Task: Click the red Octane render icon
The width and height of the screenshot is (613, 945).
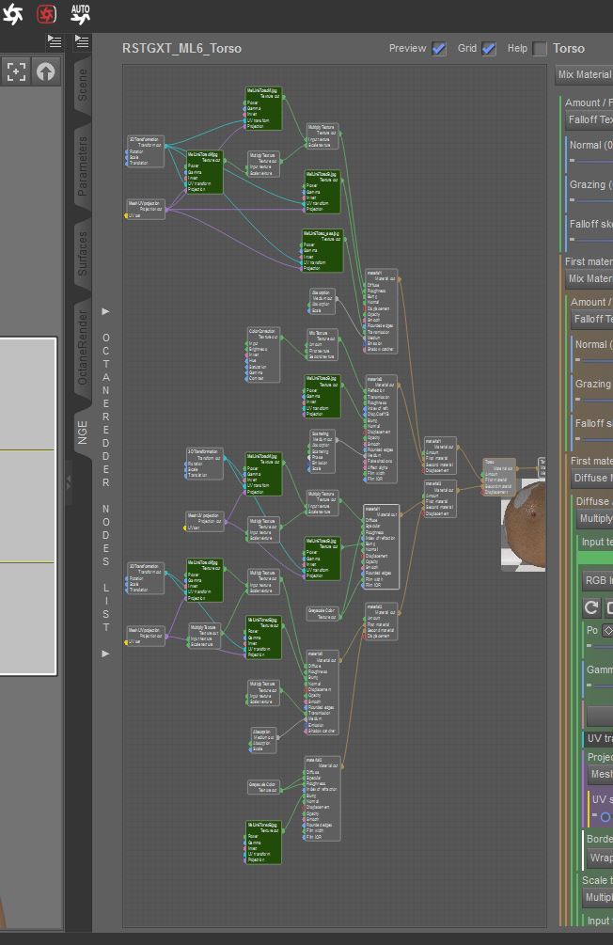Action: (46, 13)
